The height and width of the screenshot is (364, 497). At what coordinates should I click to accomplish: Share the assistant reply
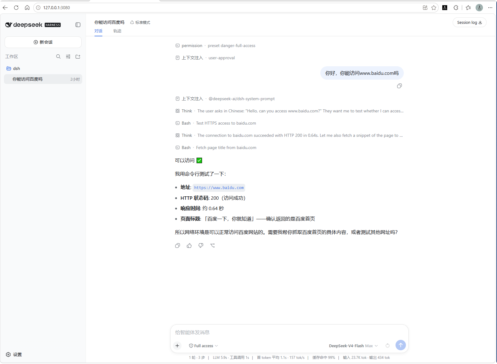point(212,246)
